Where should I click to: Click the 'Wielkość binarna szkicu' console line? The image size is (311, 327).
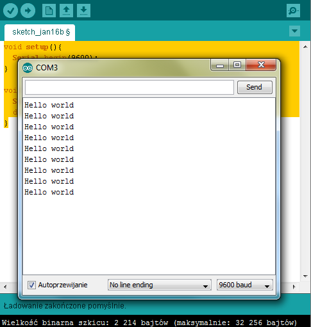[x=149, y=323]
